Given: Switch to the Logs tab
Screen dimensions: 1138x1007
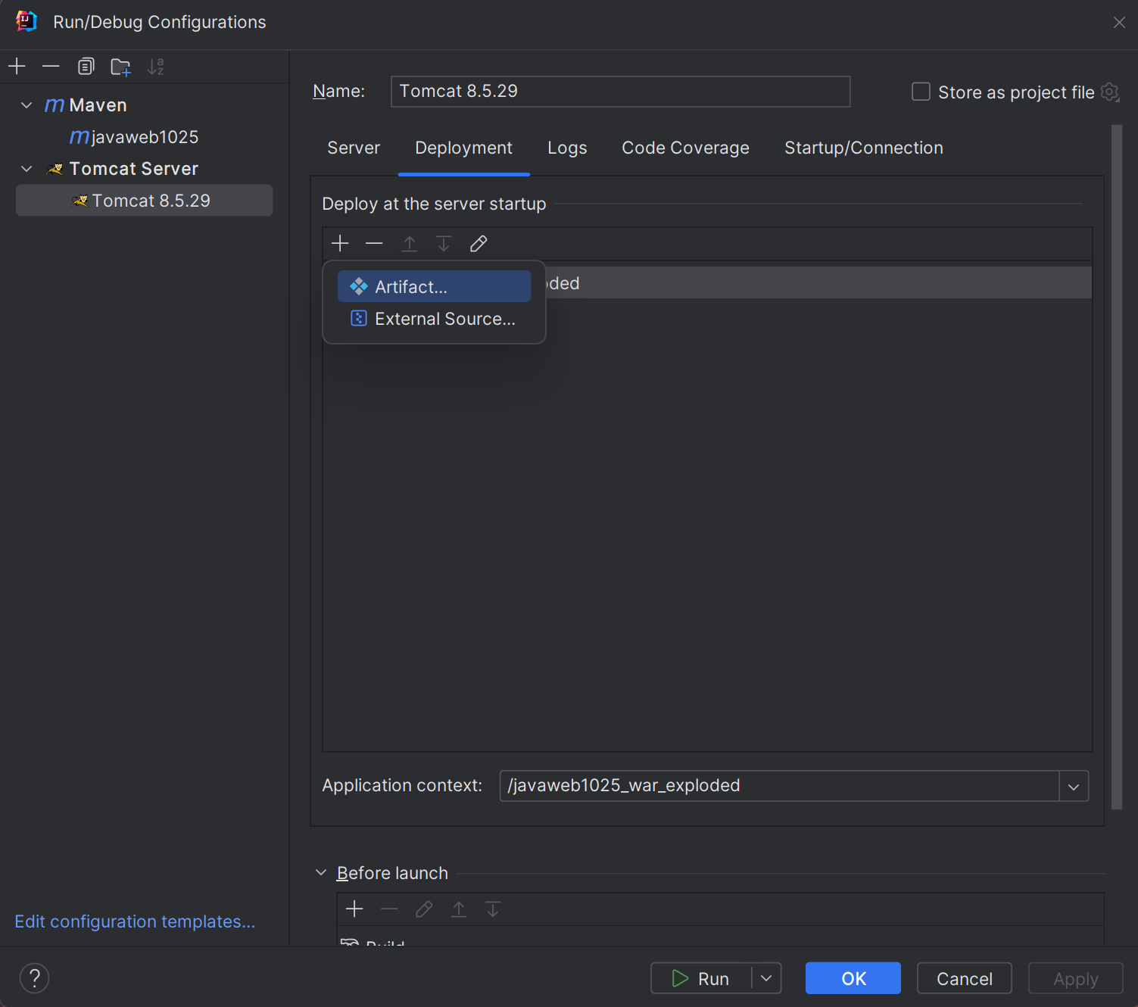Looking at the screenshot, I should click(567, 148).
